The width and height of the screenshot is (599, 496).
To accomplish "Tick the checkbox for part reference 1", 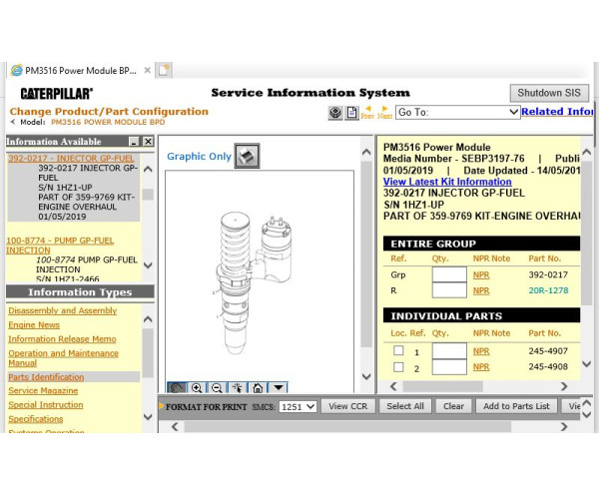I will point(398,351).
